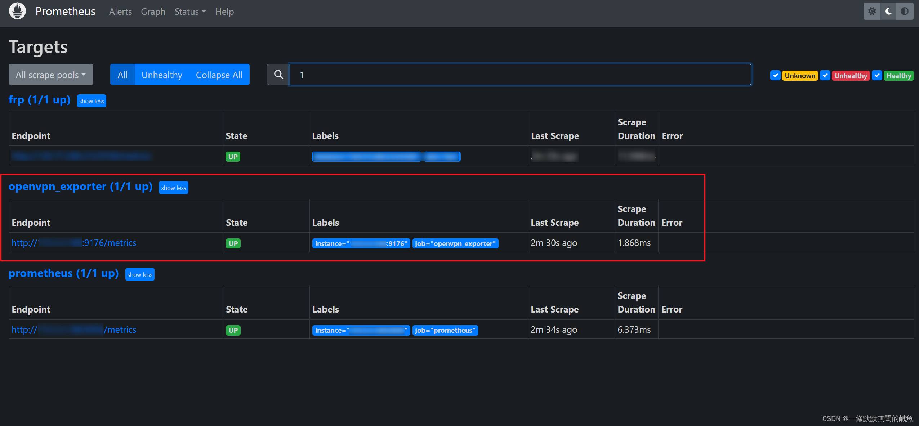Click the prometheus instance label badge
Image resolution: width=919 pixels, height=426 pixels.
pyautogui.click(x=361, y=330)
